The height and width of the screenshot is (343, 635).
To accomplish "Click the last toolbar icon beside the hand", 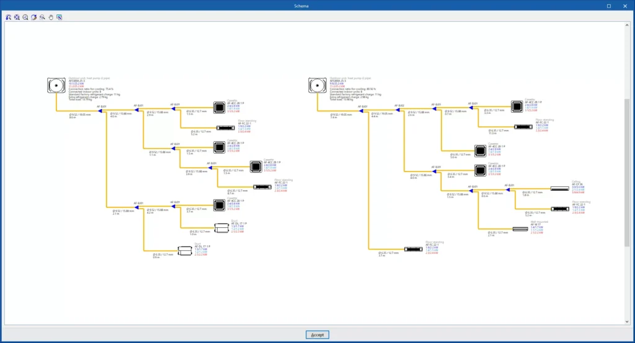I will click(59, 17).
